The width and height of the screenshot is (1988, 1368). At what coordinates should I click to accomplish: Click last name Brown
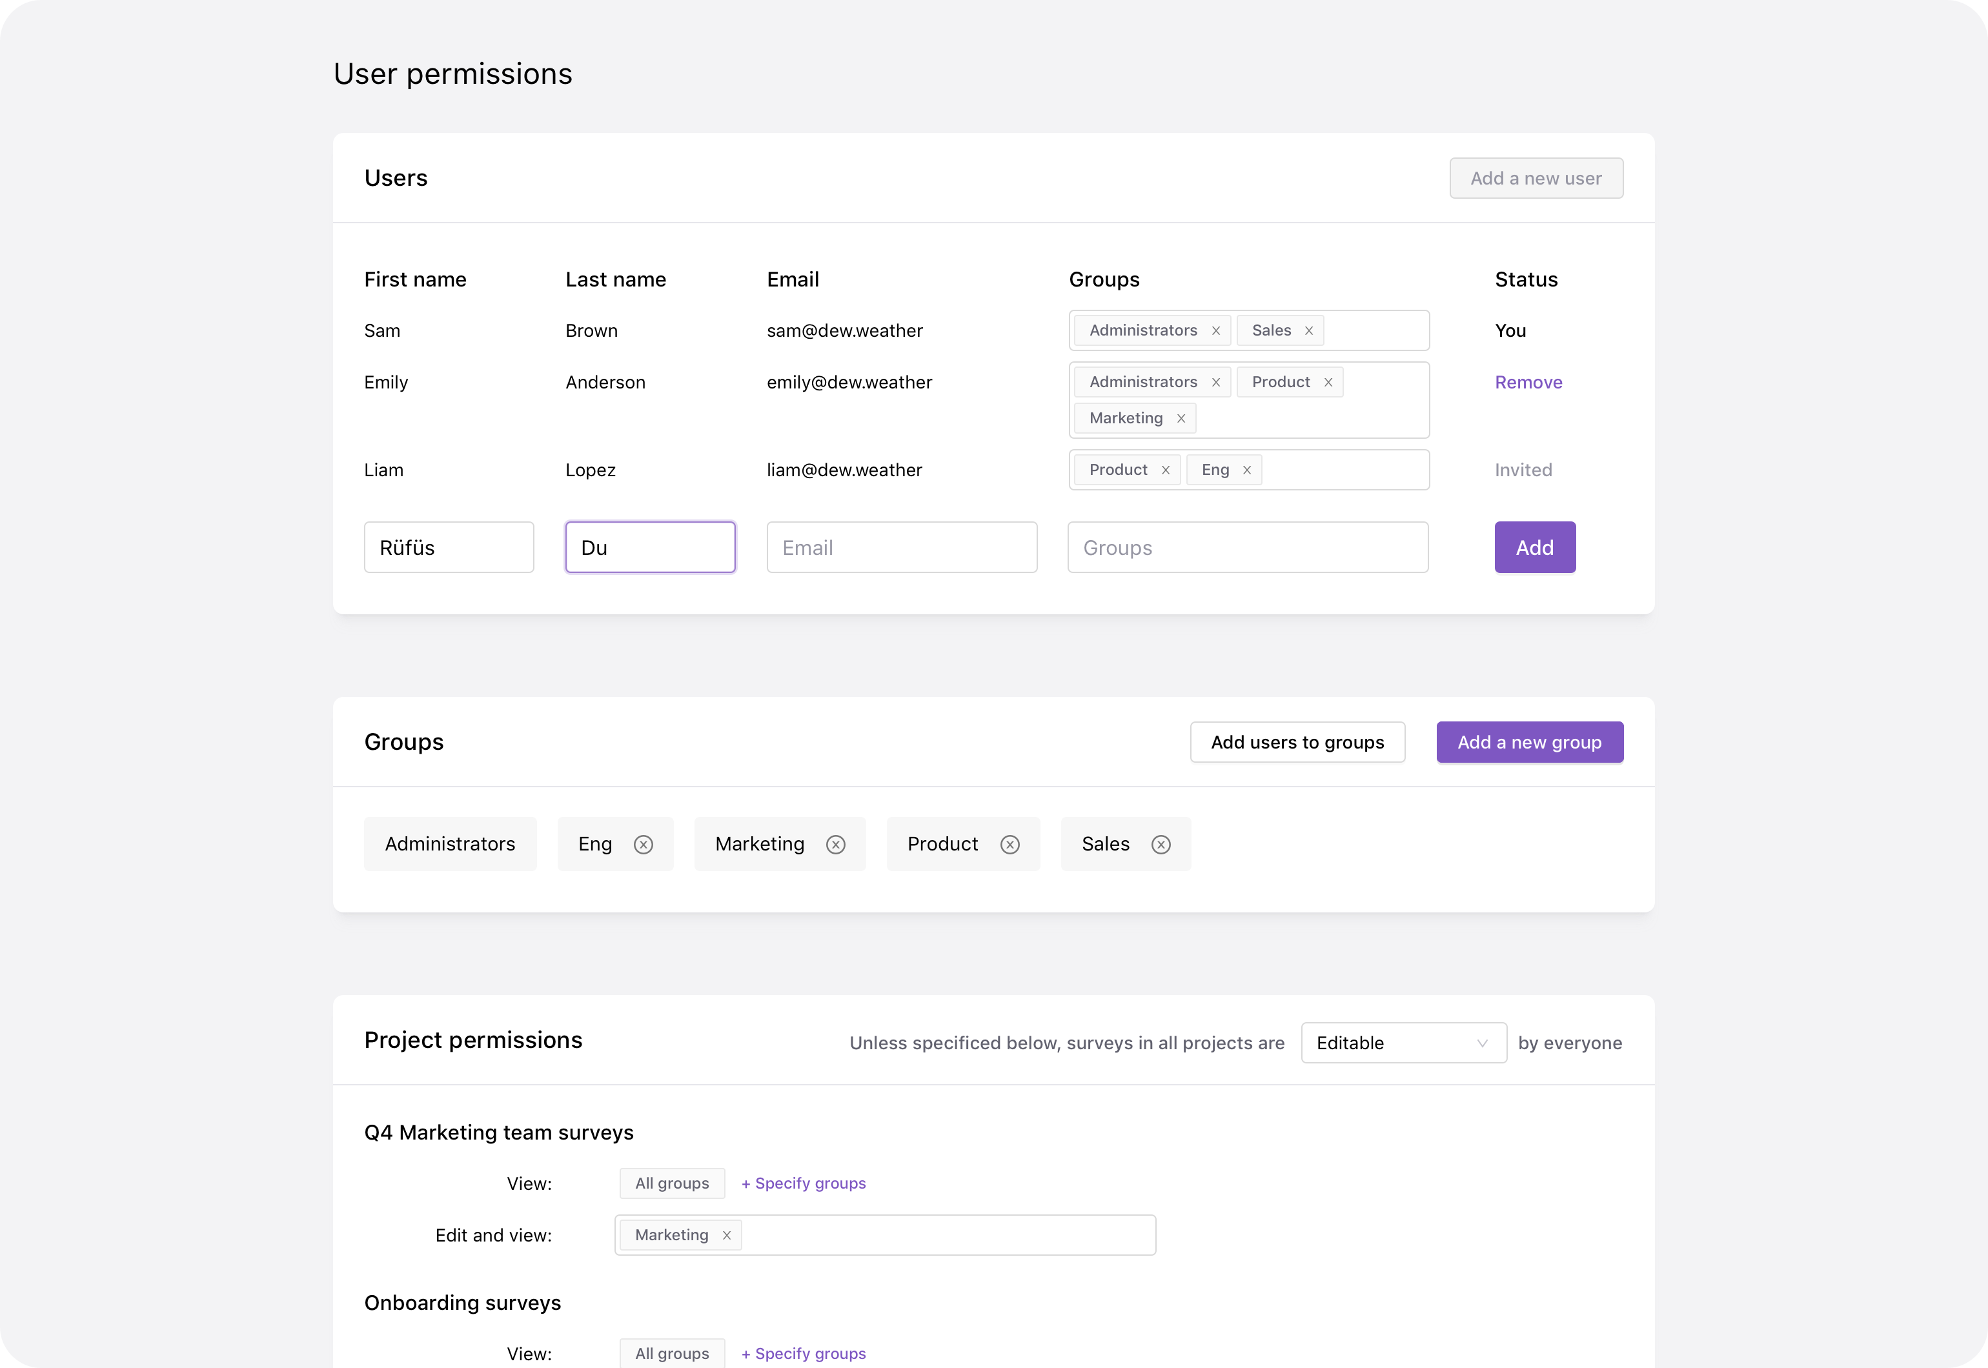[591, 331]
